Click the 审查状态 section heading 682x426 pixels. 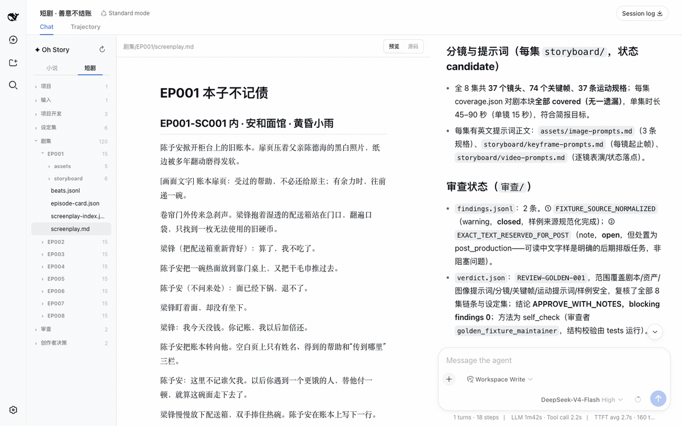490,186
